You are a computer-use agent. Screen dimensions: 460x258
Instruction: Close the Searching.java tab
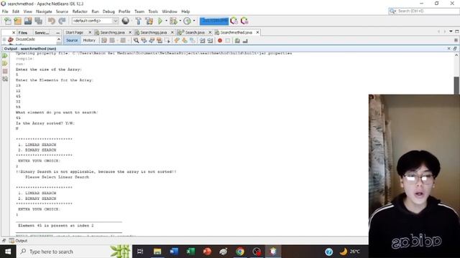[x=130, y=32]
